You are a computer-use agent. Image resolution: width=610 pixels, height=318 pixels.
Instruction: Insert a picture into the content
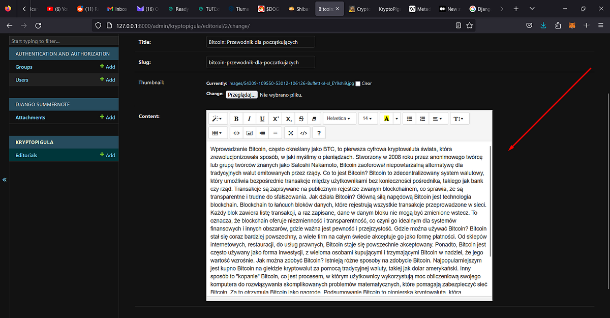click(249, 133)
